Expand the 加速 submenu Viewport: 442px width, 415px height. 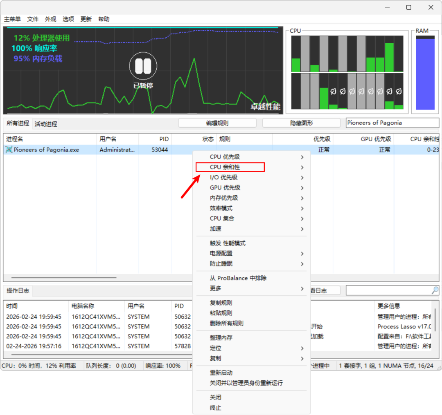click(x=251, y=229)
